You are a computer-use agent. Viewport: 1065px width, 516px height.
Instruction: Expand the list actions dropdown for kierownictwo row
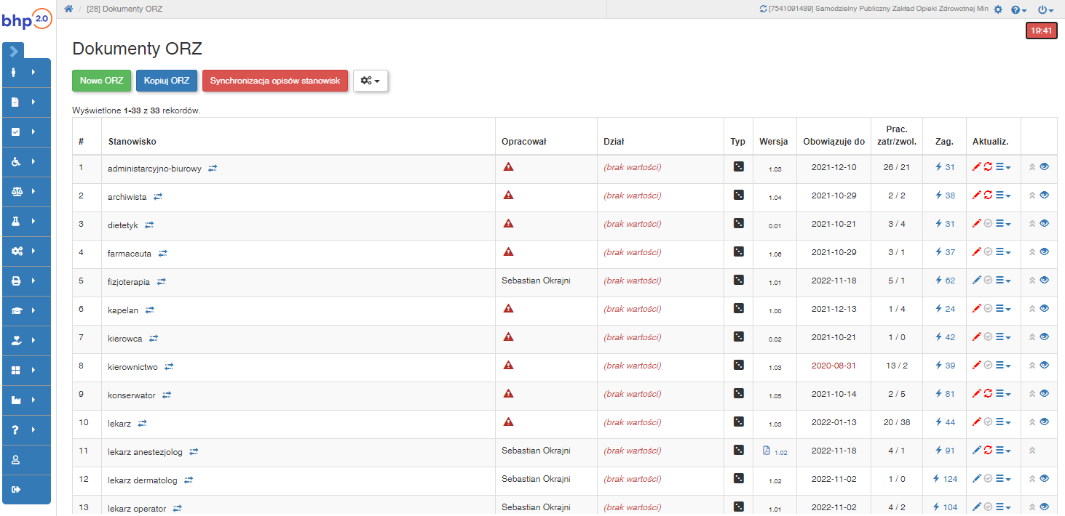1003,366
